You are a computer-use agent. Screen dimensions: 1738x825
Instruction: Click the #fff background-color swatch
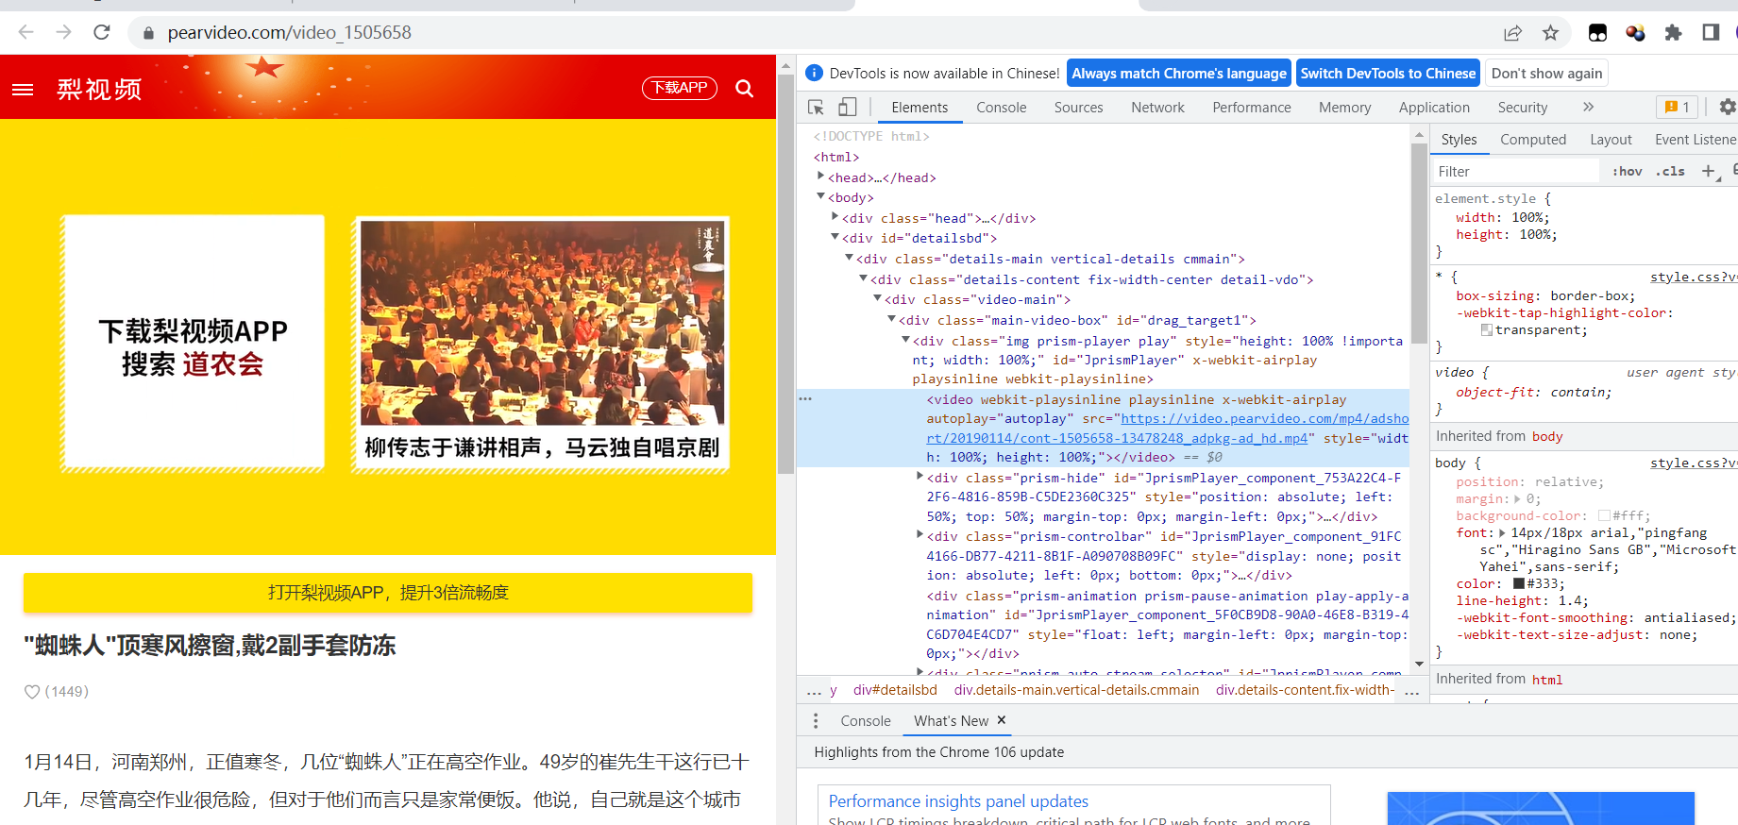tap(1604, 516)
